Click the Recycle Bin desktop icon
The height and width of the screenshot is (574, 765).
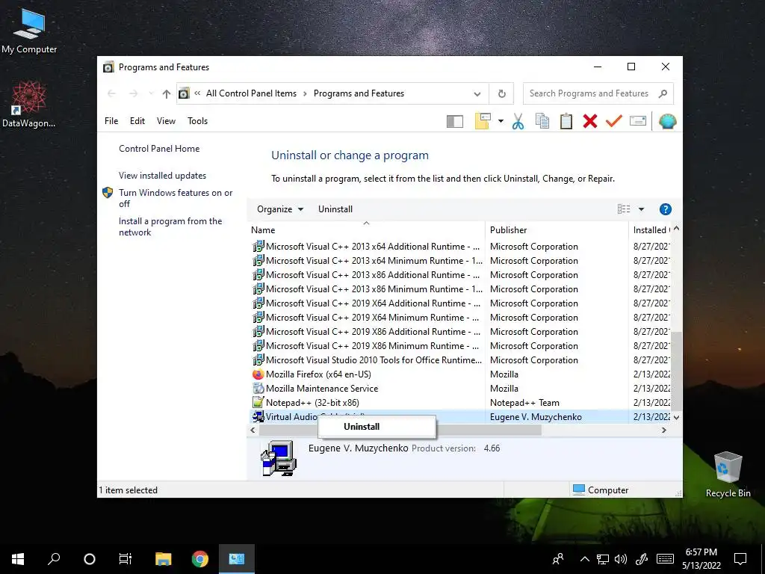[728, 475]
